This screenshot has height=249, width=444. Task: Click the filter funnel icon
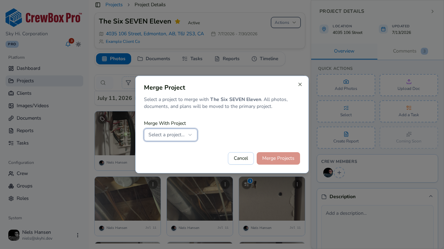coord(128,83)
